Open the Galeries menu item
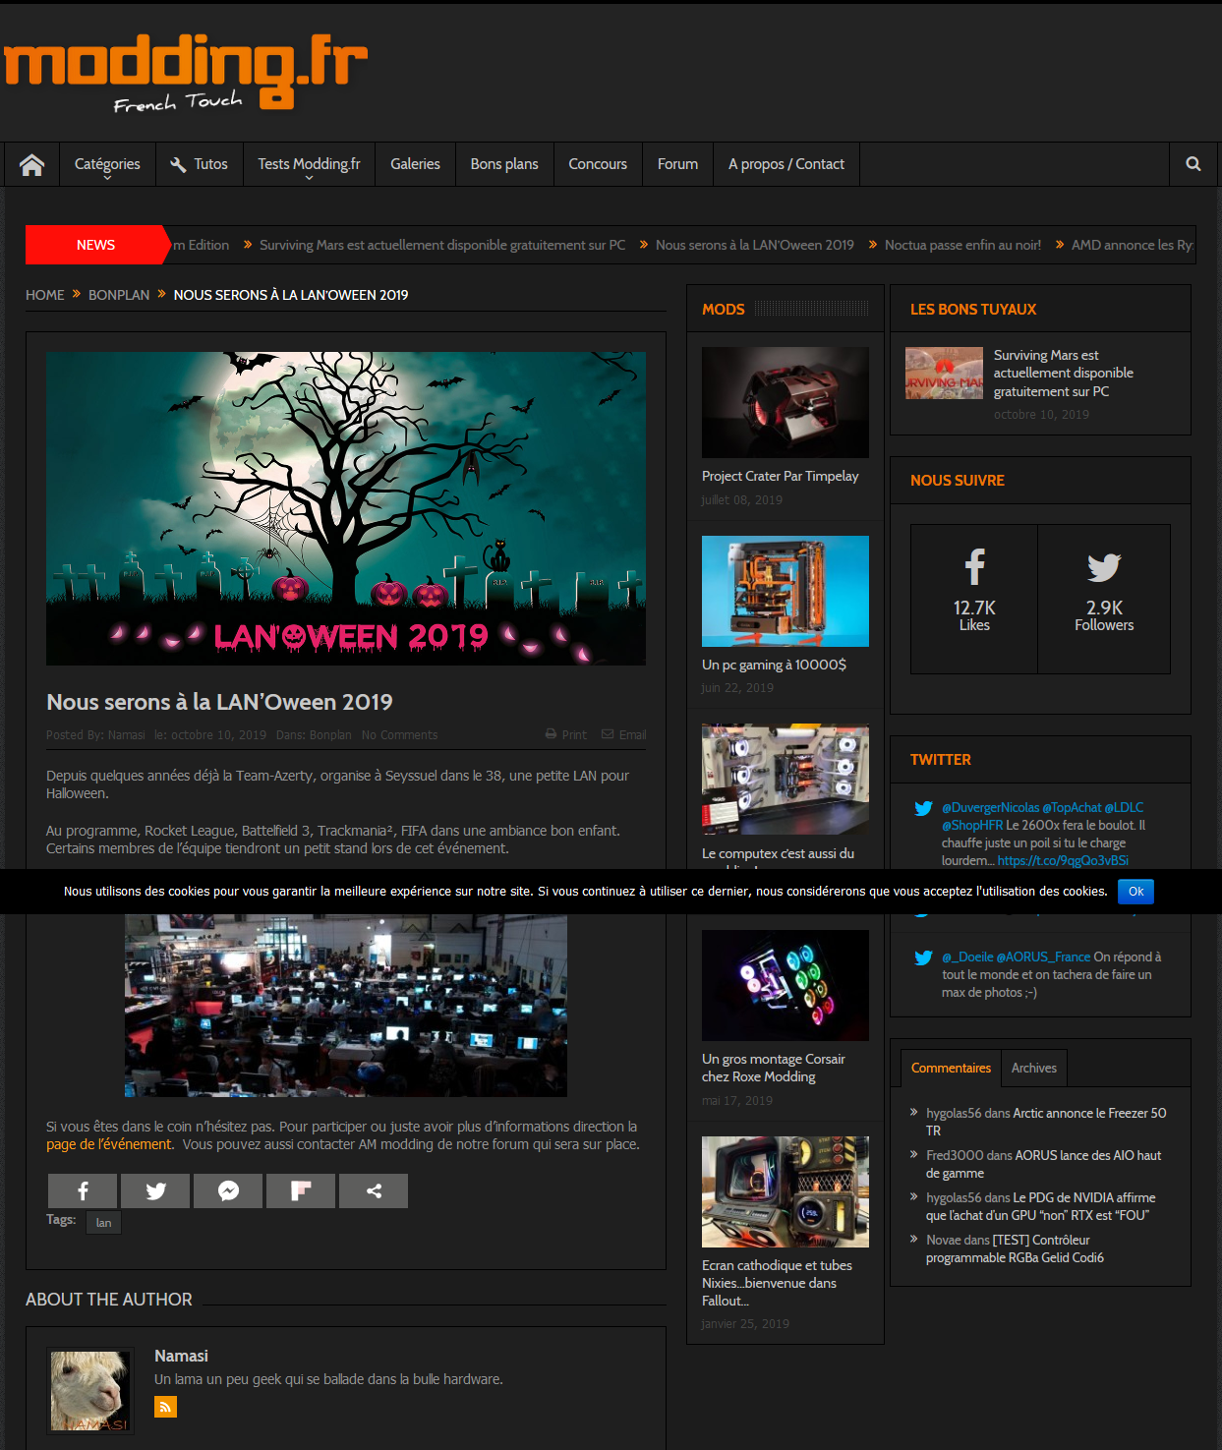Viewport: 1222px width, 1450px height. pos(415,164)
